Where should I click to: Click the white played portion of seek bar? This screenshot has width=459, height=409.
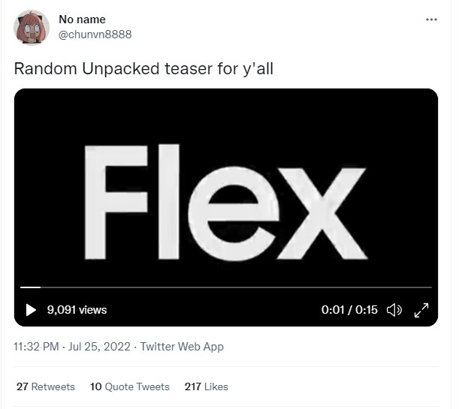(x=30, y=287)
